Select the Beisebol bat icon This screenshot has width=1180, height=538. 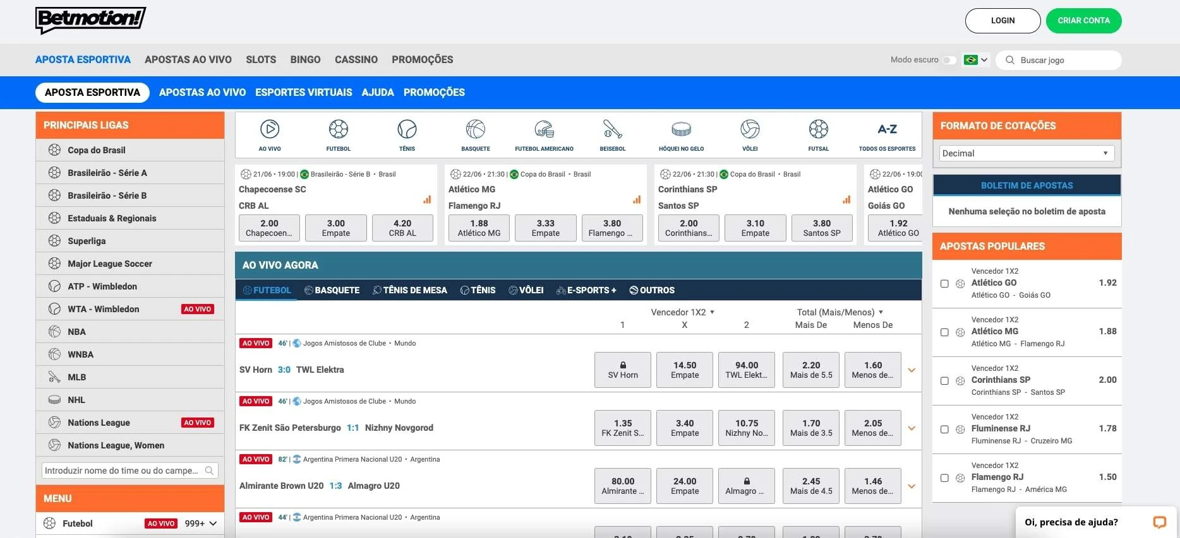click(x=613, y=129)
